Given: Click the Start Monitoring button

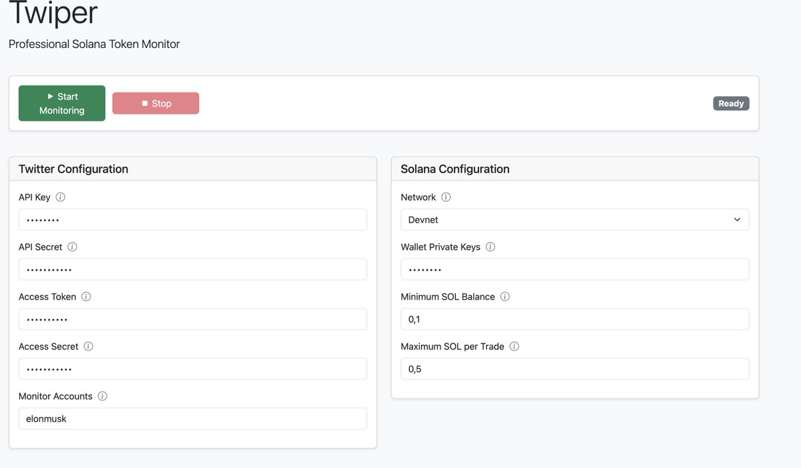Looking at the screenshot, I should pos(62,103).
